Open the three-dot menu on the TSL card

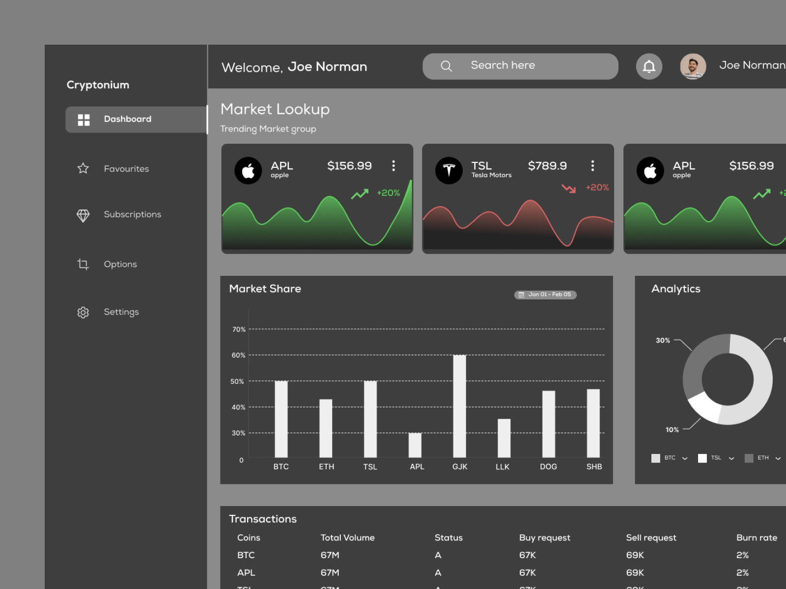tap(592, 165)
